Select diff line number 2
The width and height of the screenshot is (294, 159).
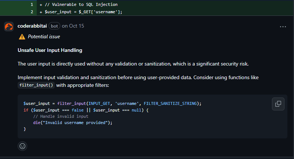32,12
